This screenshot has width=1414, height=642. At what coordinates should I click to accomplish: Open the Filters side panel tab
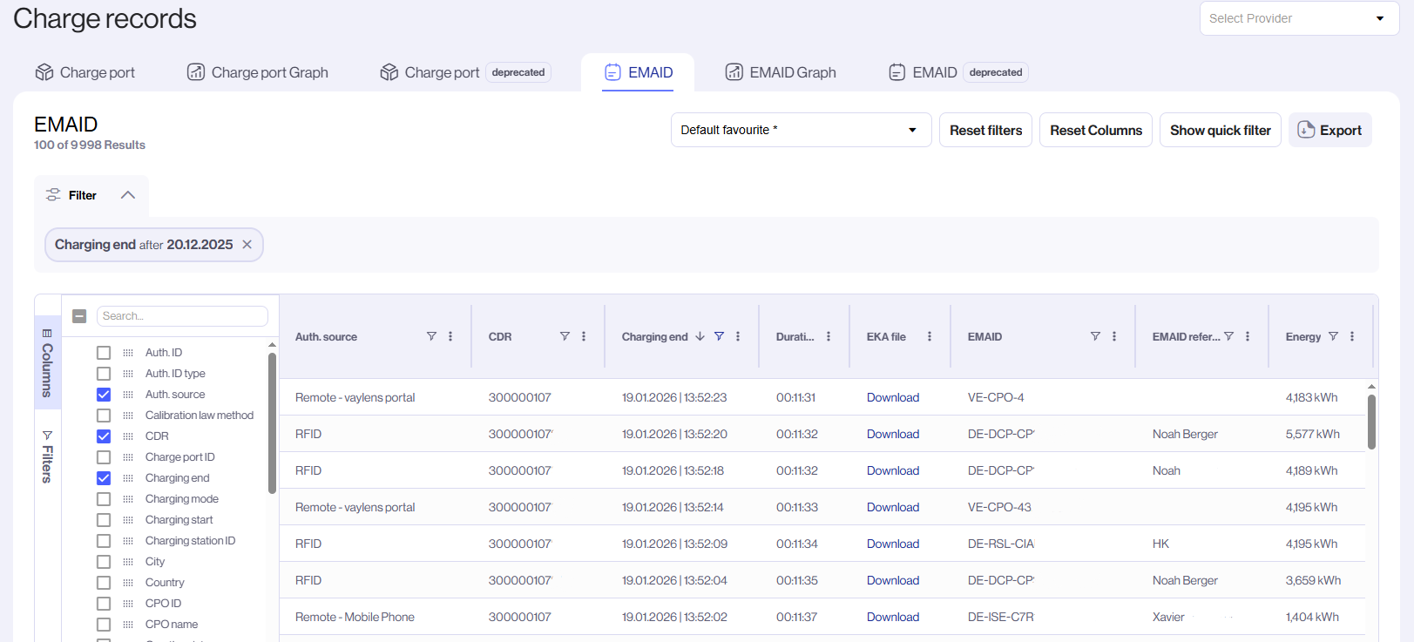click(47, 456)
